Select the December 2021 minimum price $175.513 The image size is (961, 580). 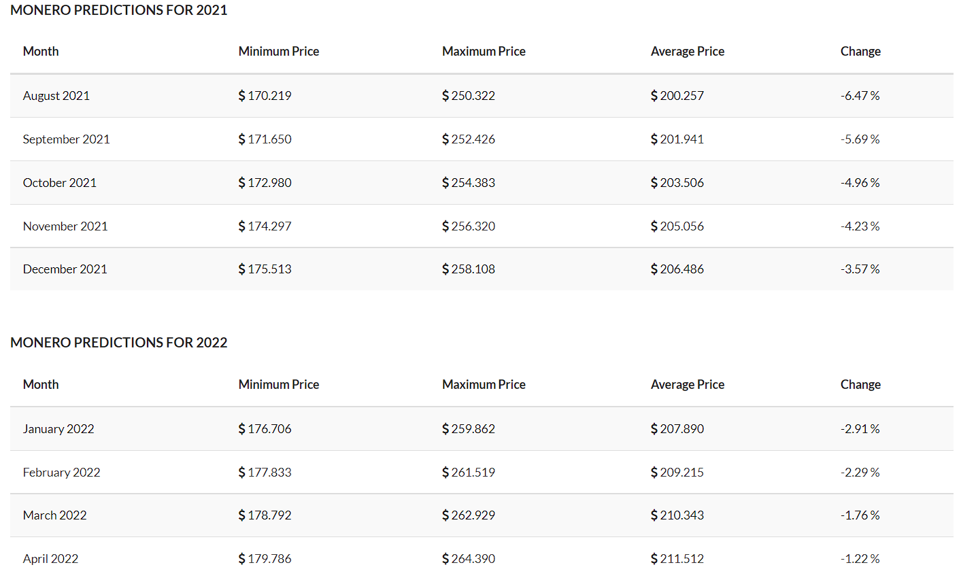tap(265, 269)
